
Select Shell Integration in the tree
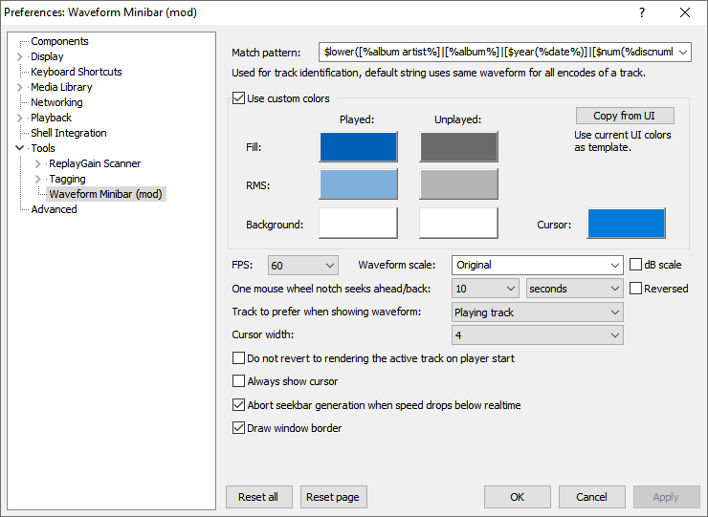68,133
